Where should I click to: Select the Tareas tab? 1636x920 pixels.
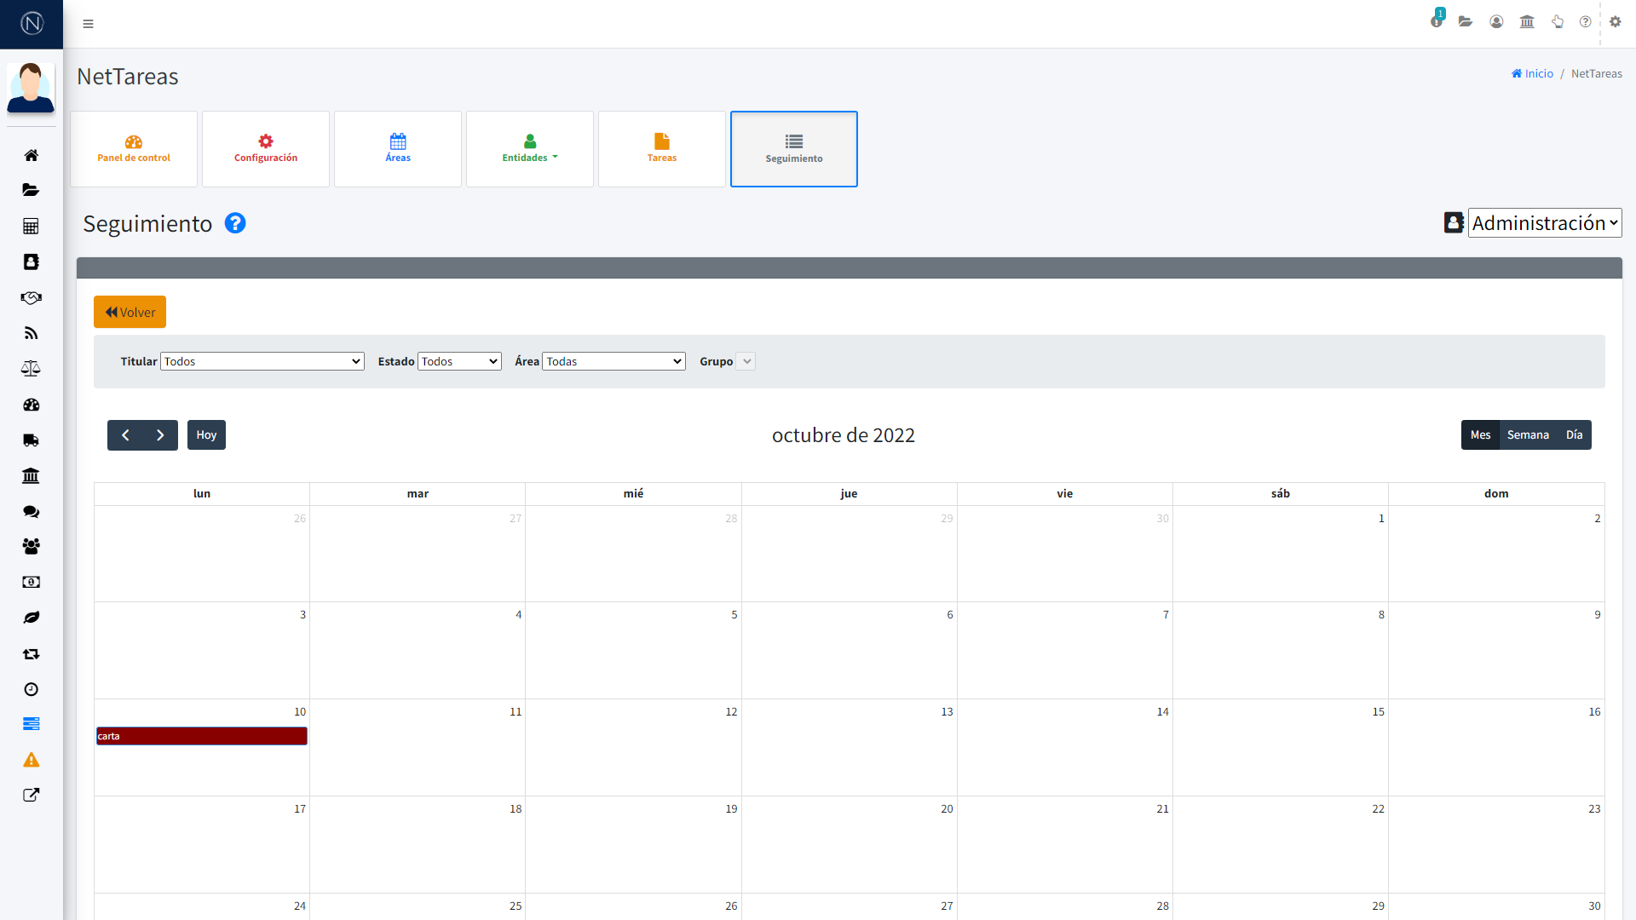[661, 149]
